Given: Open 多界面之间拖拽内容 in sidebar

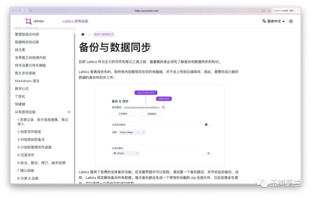Looking at the screenshot, I should [x=30, y=58].
